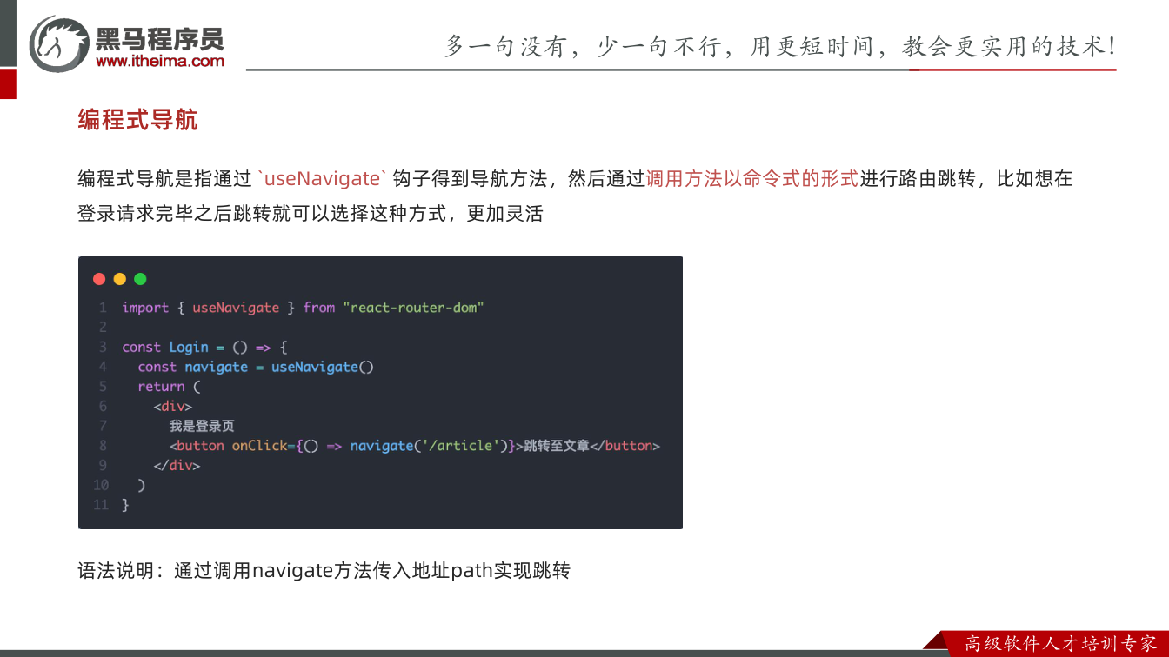Click const Login declaration on line 3
This screenshot has height=657, width=1169.
pos(165,347)
